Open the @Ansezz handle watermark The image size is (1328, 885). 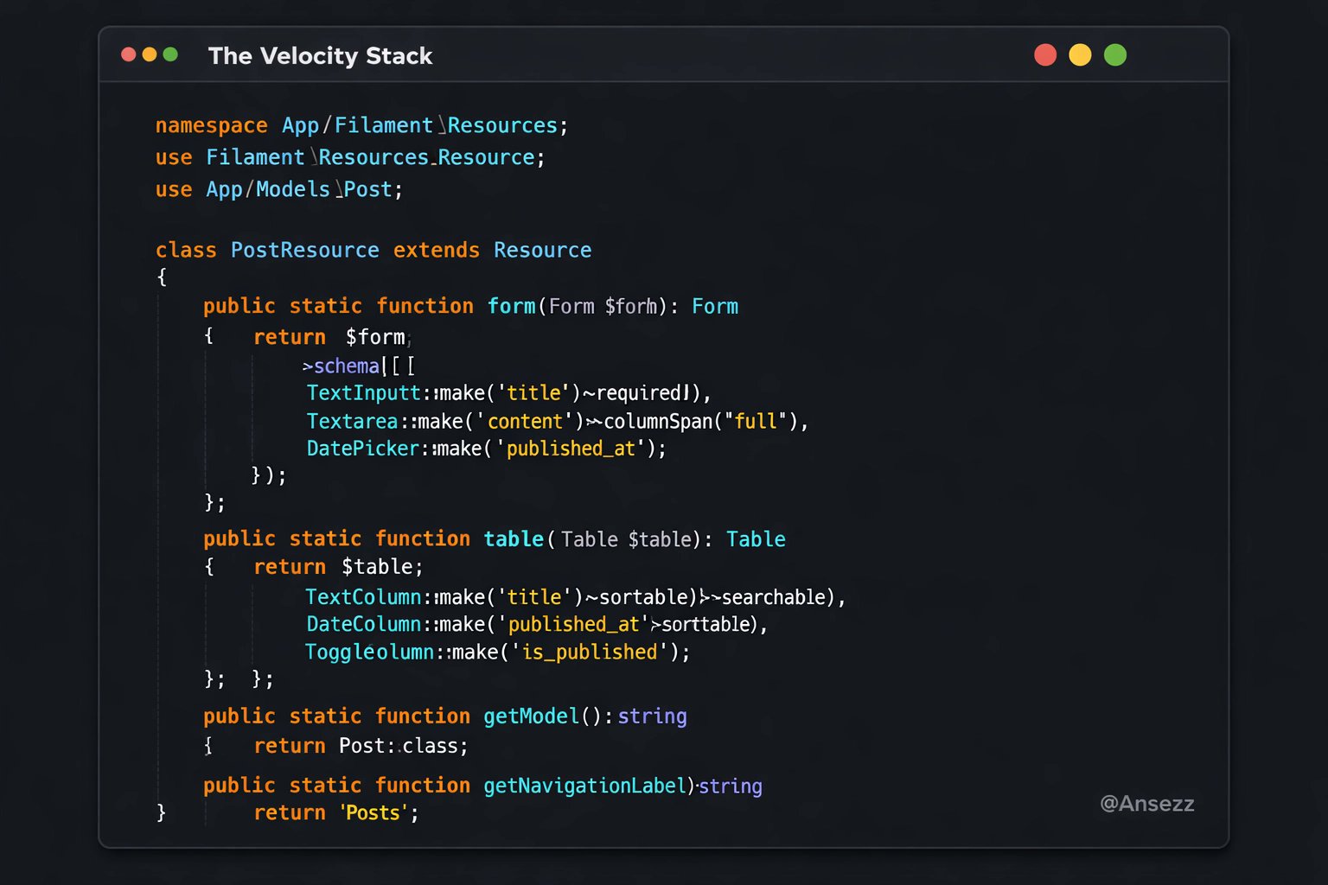[1146, 804]
